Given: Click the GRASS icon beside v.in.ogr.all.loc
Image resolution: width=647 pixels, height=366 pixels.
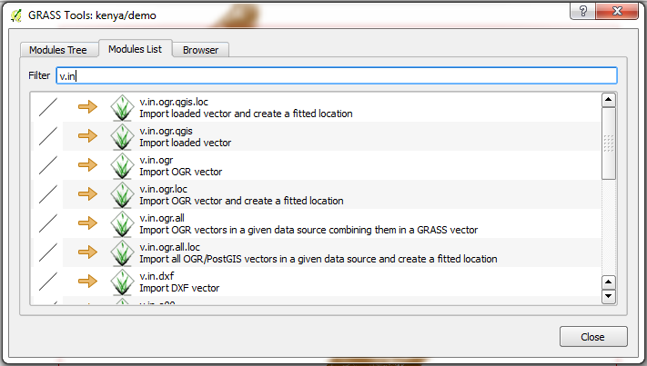Looking at the screenshot, I should coord(122,252).
